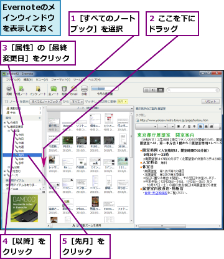224x259 pixels.
Task: Collapse the 最終変更日 attribute node
Action: (x=5, y=127)
